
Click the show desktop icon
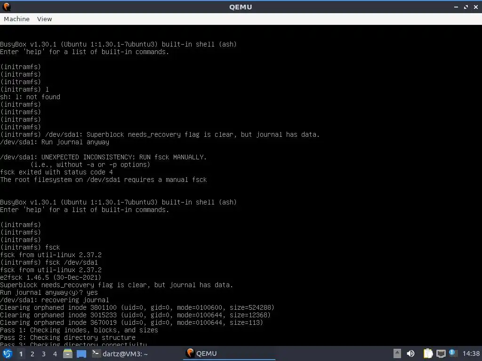pos(81,354)
